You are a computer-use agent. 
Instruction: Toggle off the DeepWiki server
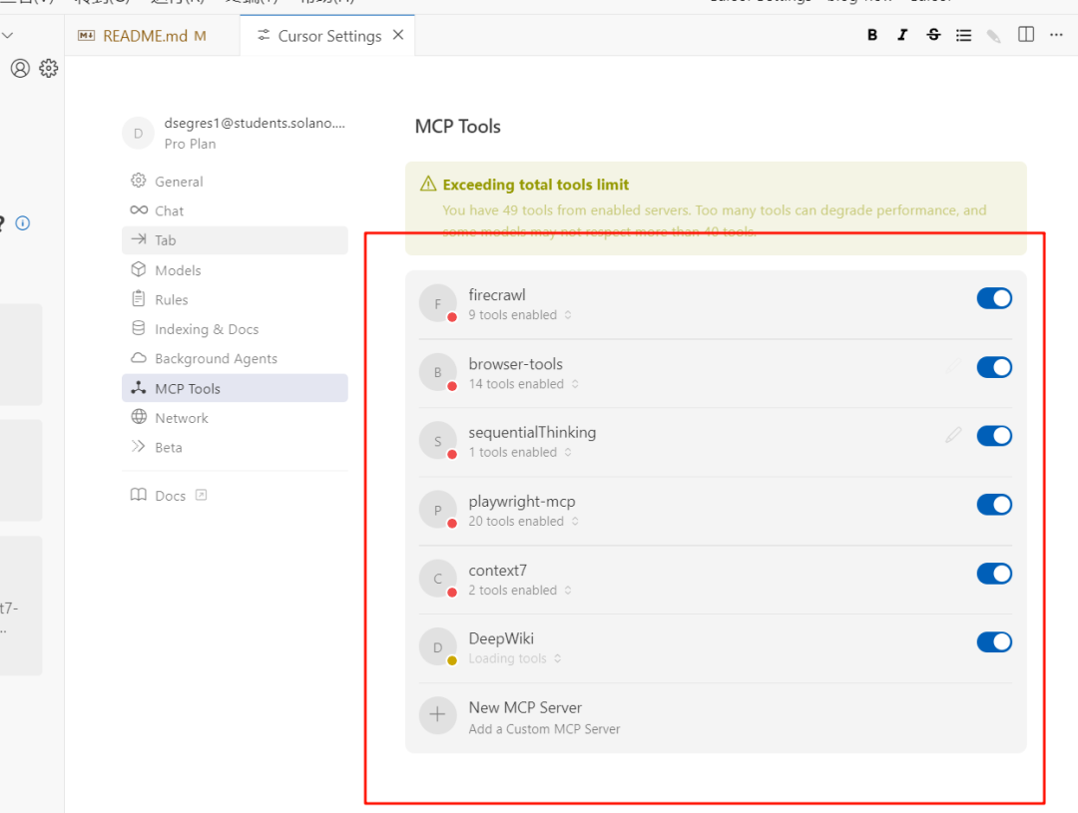click(993, 642)
